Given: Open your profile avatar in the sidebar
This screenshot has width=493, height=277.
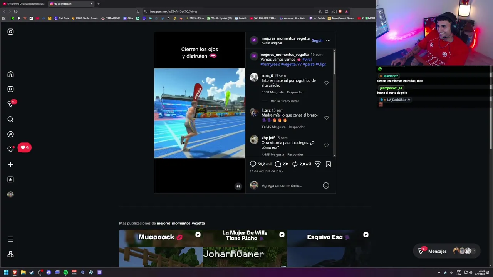Looking at the screenshot, I should 10,194.
